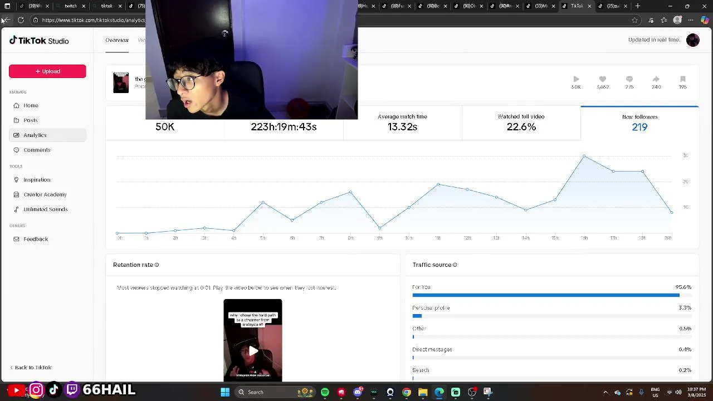Select the 50K video views card
This screenshot has width=713, height=401.
[x=165, y=123]
